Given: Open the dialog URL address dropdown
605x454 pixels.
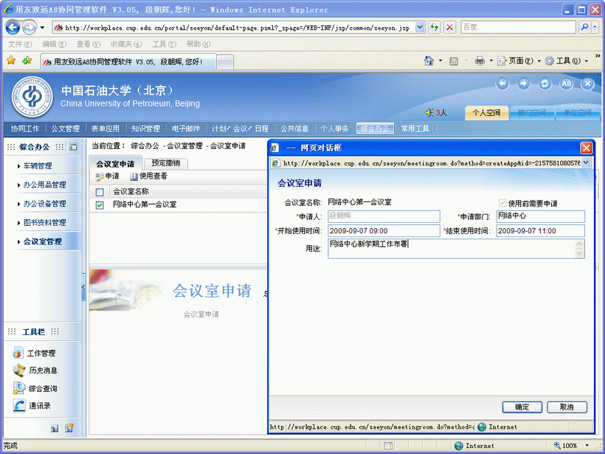Looking at the screenshot, I should point(586,162).
